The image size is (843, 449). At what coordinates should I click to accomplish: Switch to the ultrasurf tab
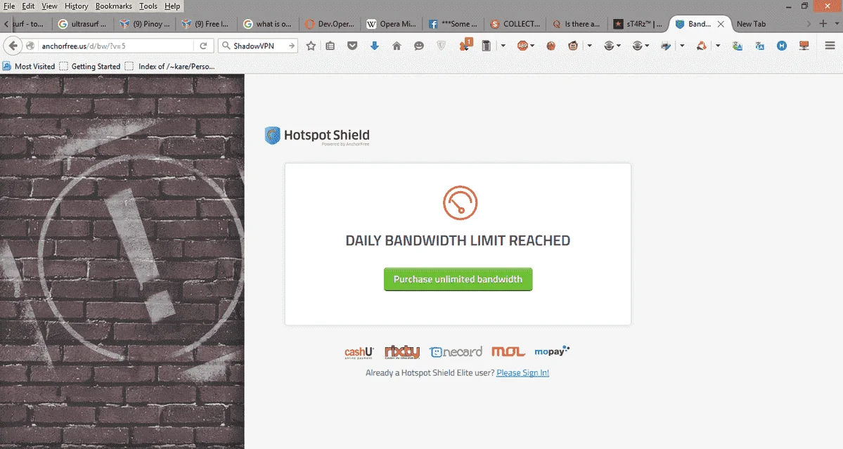84,24
